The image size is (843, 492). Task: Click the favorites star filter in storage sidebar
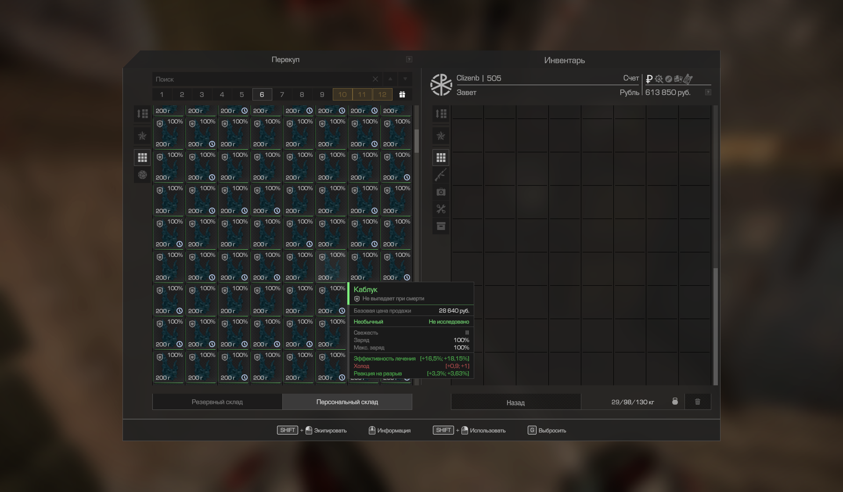click(142, 136)
